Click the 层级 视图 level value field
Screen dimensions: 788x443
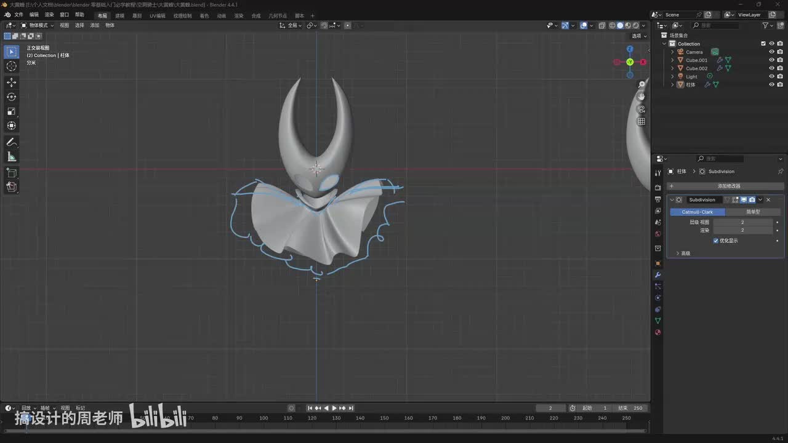tap(742, 222)
